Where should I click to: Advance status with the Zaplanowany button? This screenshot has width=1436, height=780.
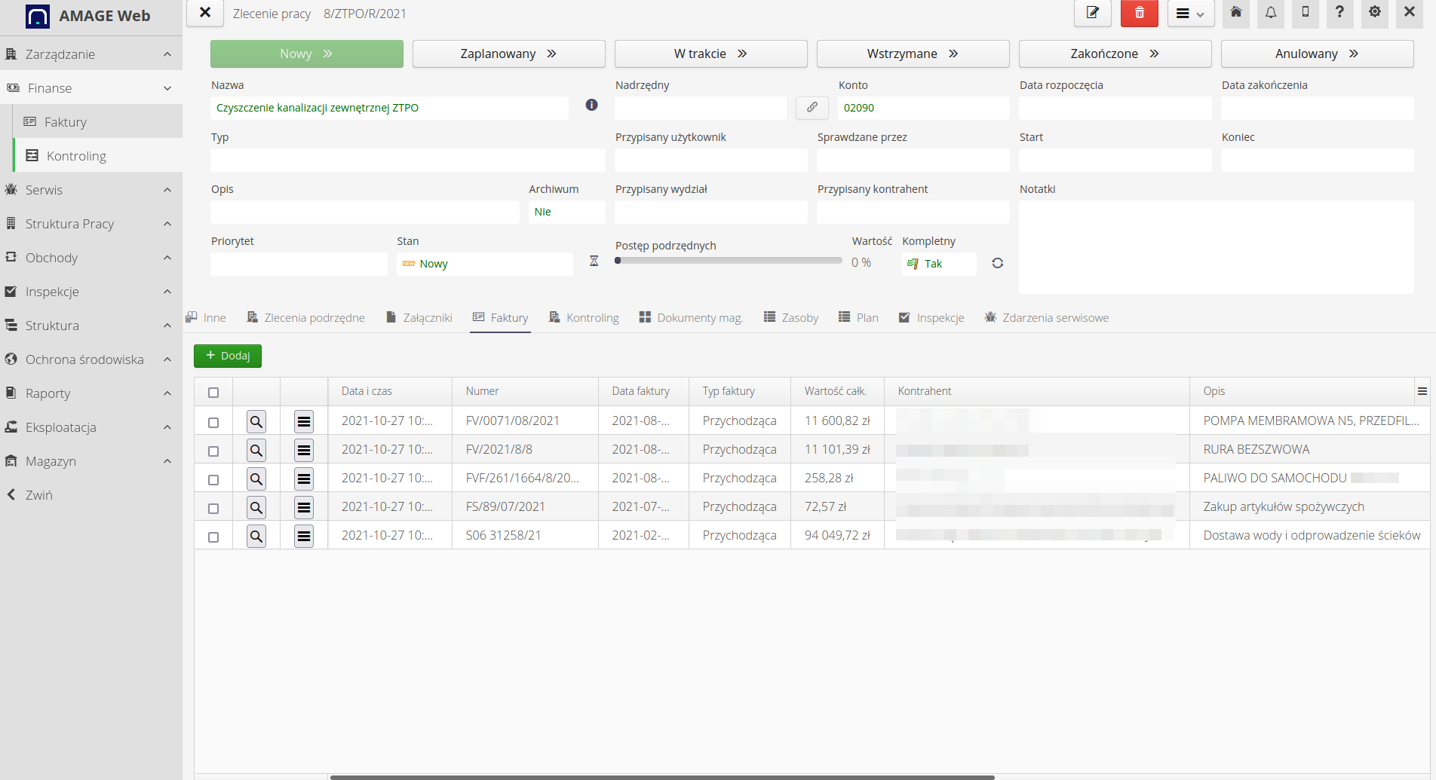508,53
